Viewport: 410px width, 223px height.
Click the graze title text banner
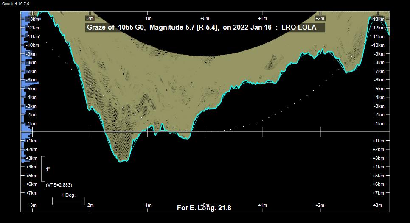[205, 28]
